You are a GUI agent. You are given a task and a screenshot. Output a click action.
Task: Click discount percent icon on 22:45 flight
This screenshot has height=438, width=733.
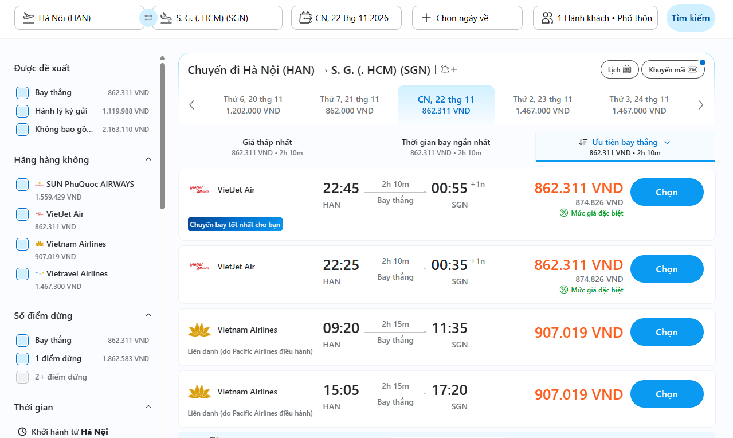(564, 213)
